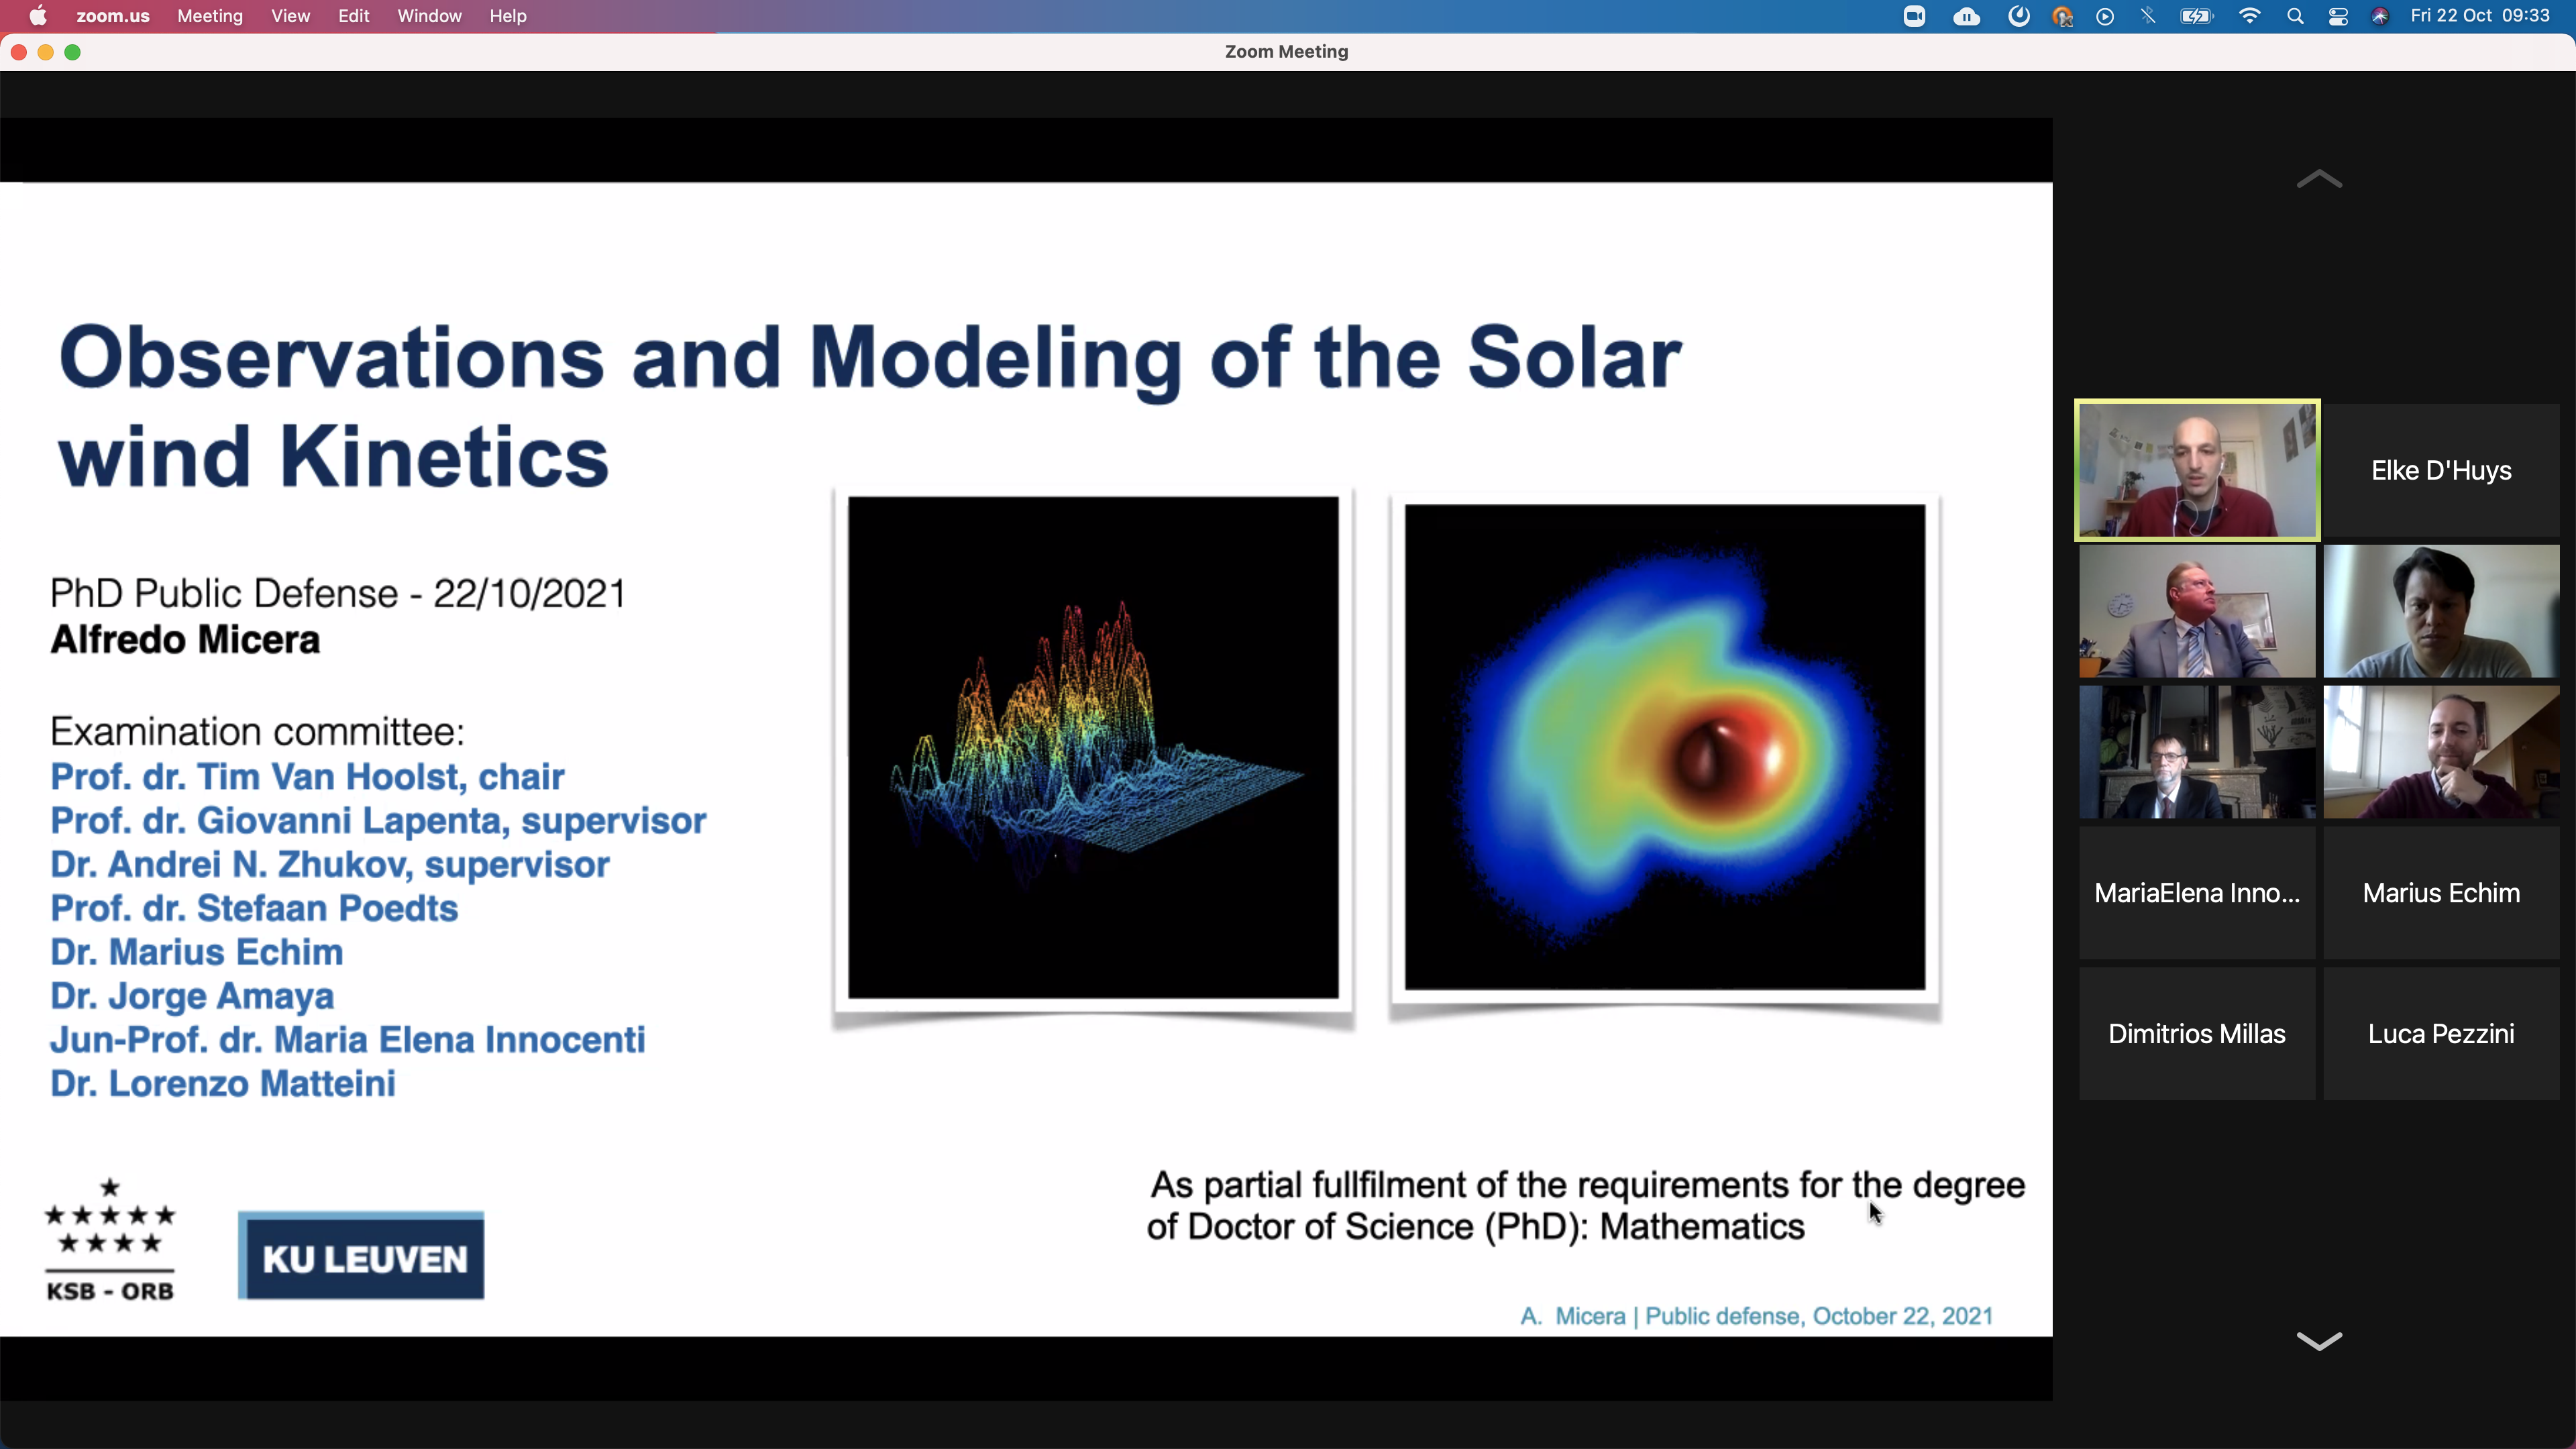Click the circular flame menu bar icon

[x=2018, y=16]
